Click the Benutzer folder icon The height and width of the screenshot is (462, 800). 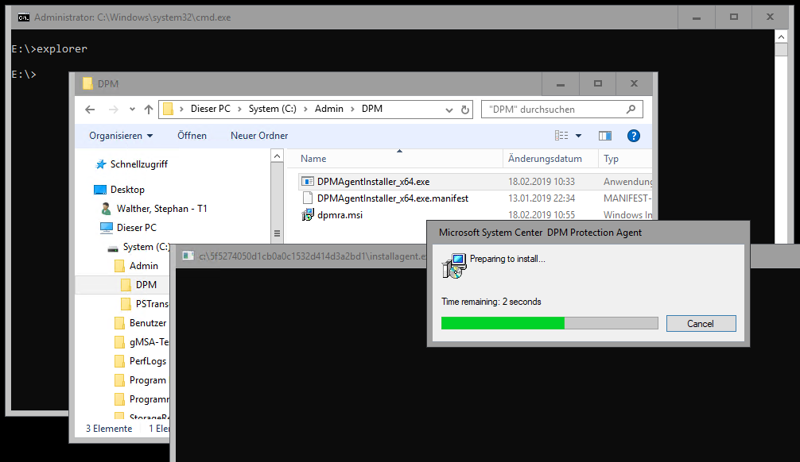[119, 323]
